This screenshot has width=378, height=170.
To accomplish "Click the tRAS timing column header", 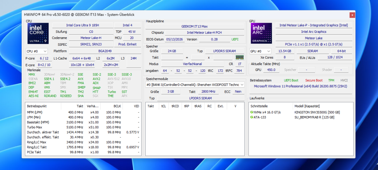I will tap(198, 106).
